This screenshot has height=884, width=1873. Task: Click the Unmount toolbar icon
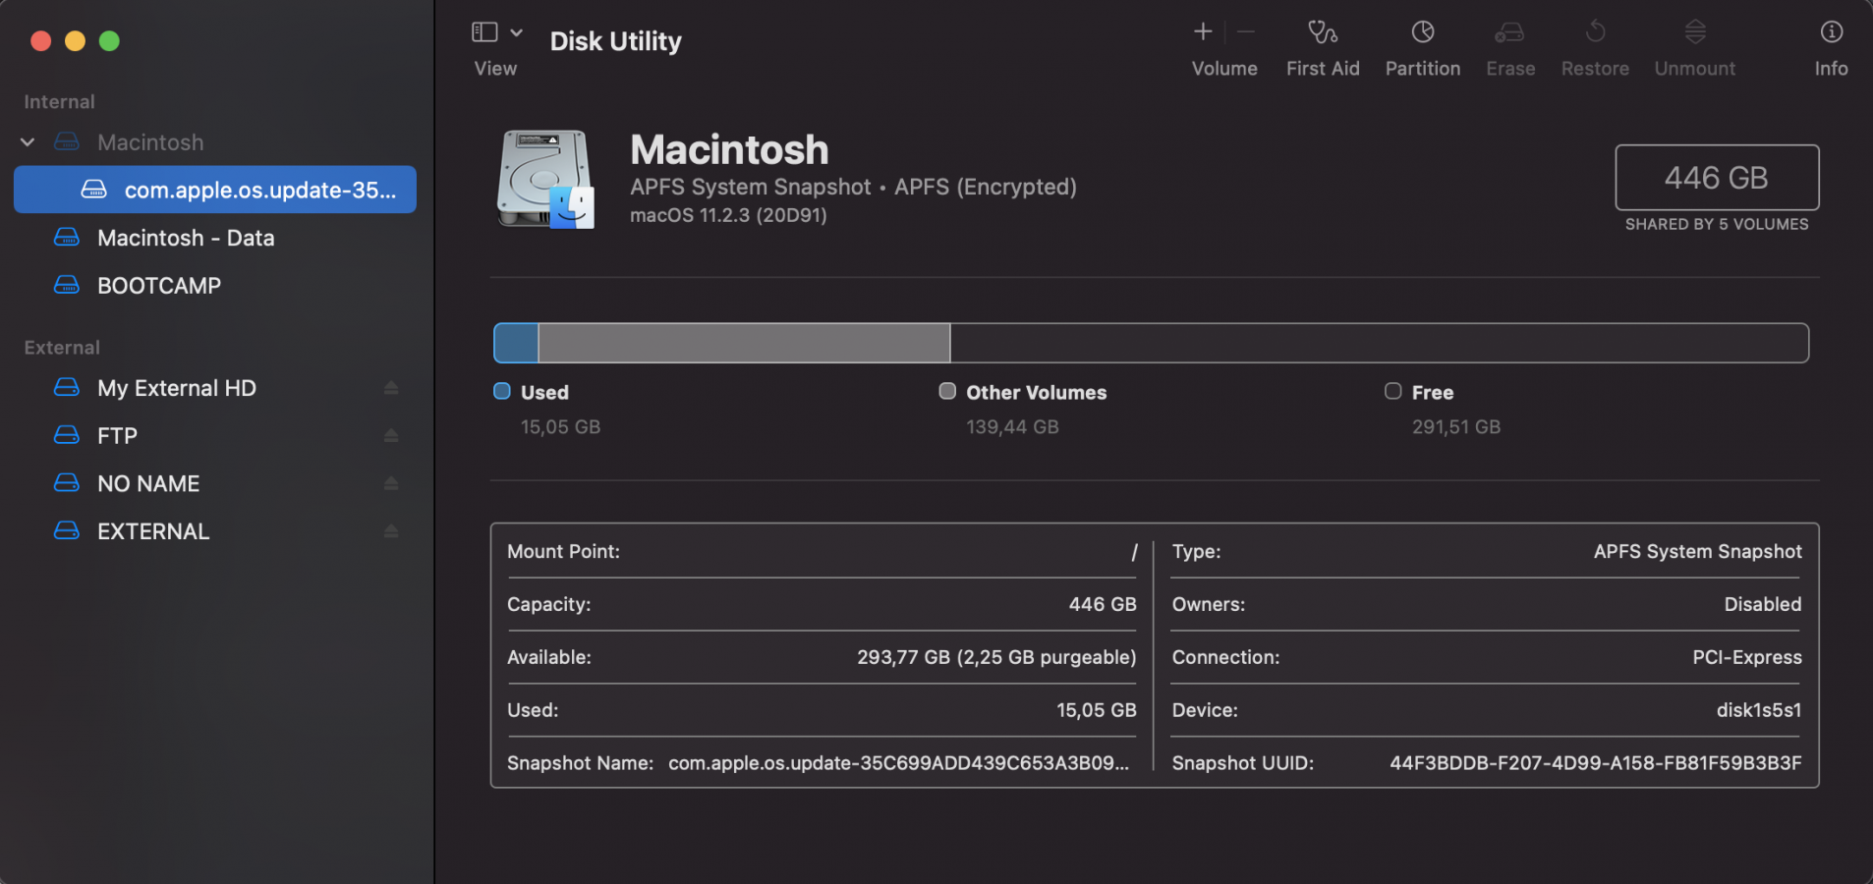coord(1694,32)
